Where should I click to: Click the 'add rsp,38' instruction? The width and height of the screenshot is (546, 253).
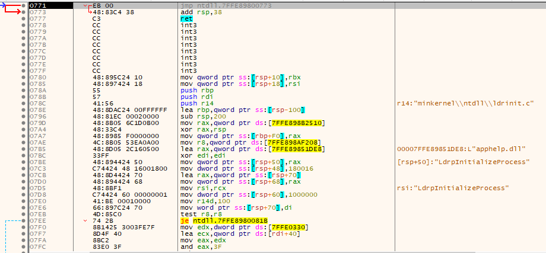coord(200,12)
